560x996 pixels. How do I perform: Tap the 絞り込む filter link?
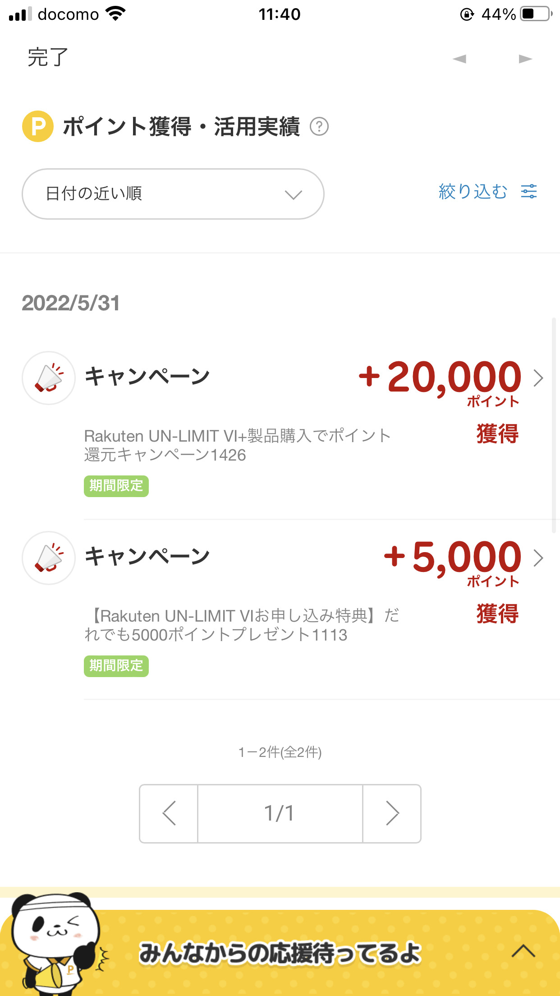click(473, 192)
